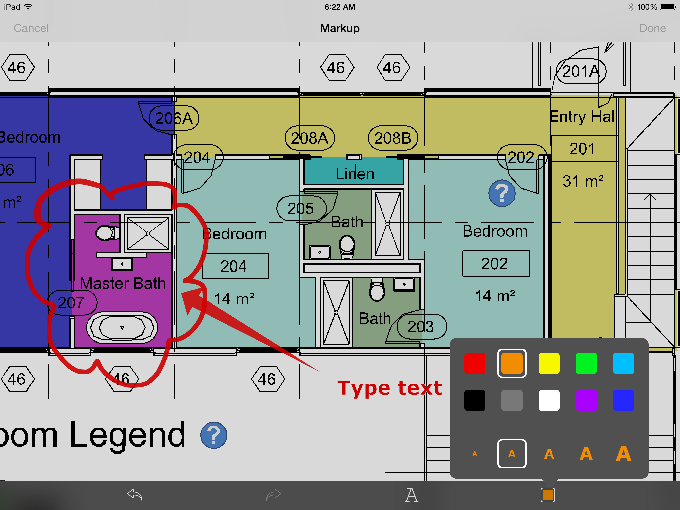680x510 pixels.
Task: Tap the question mark beside Room Legend
Action: click(213, 435)
